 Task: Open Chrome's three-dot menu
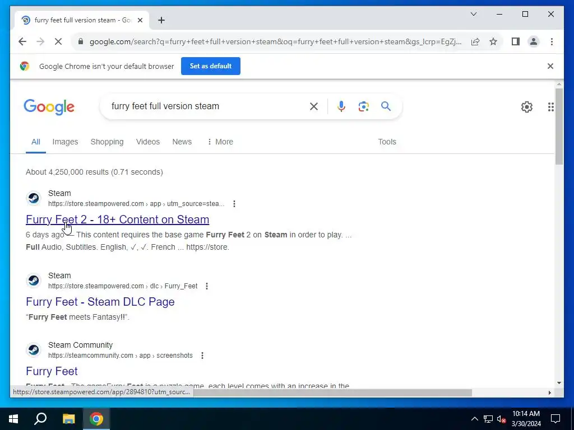pos(552,41)
